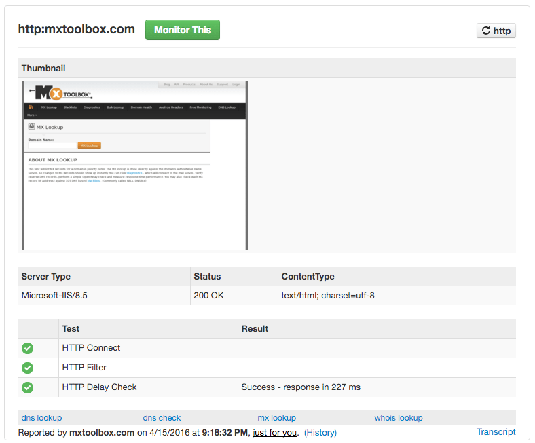Click the Thumbnail section header
Image resolution: width=535 pixels, height=443 pixels.
point(267,69)
